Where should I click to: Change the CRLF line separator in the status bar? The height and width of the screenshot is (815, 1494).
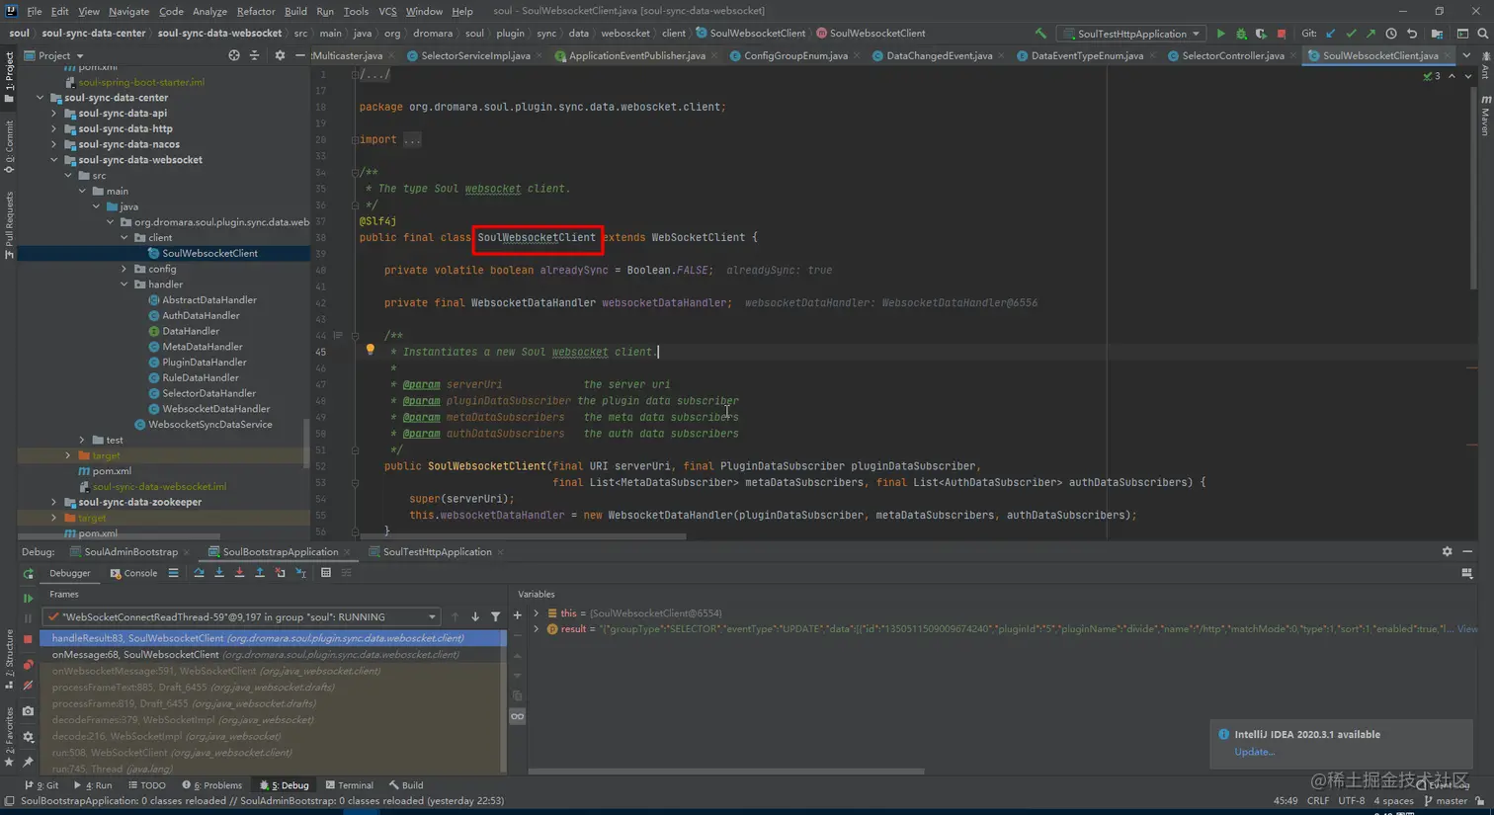pyautogui.click(x=1318, y=801)
